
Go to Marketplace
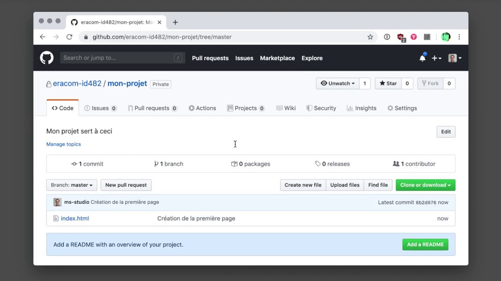[x=278, y=58]
